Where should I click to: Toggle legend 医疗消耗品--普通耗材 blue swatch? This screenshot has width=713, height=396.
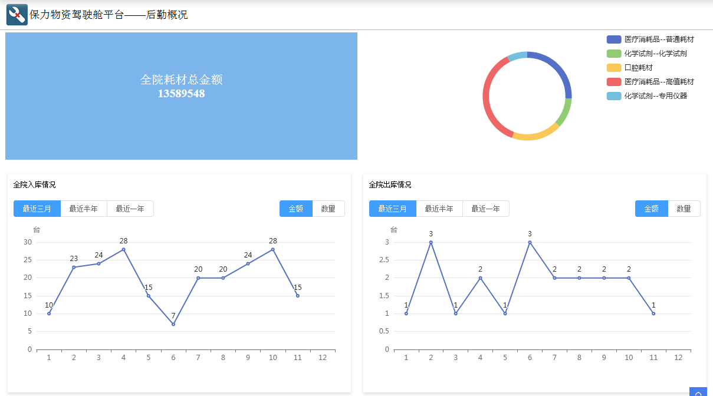(614, 39)
